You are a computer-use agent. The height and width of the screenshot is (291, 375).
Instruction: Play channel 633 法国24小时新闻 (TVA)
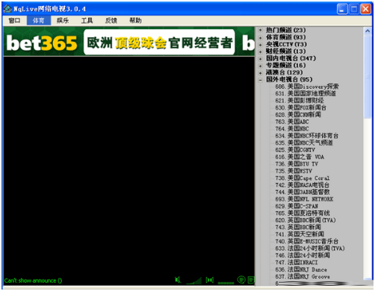[310, 248]
